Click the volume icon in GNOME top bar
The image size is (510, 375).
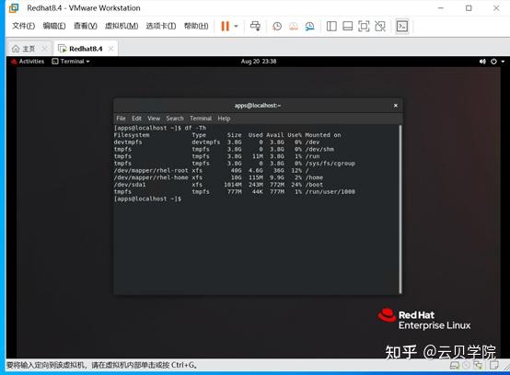pyautogui.click(x=482, y=62)
